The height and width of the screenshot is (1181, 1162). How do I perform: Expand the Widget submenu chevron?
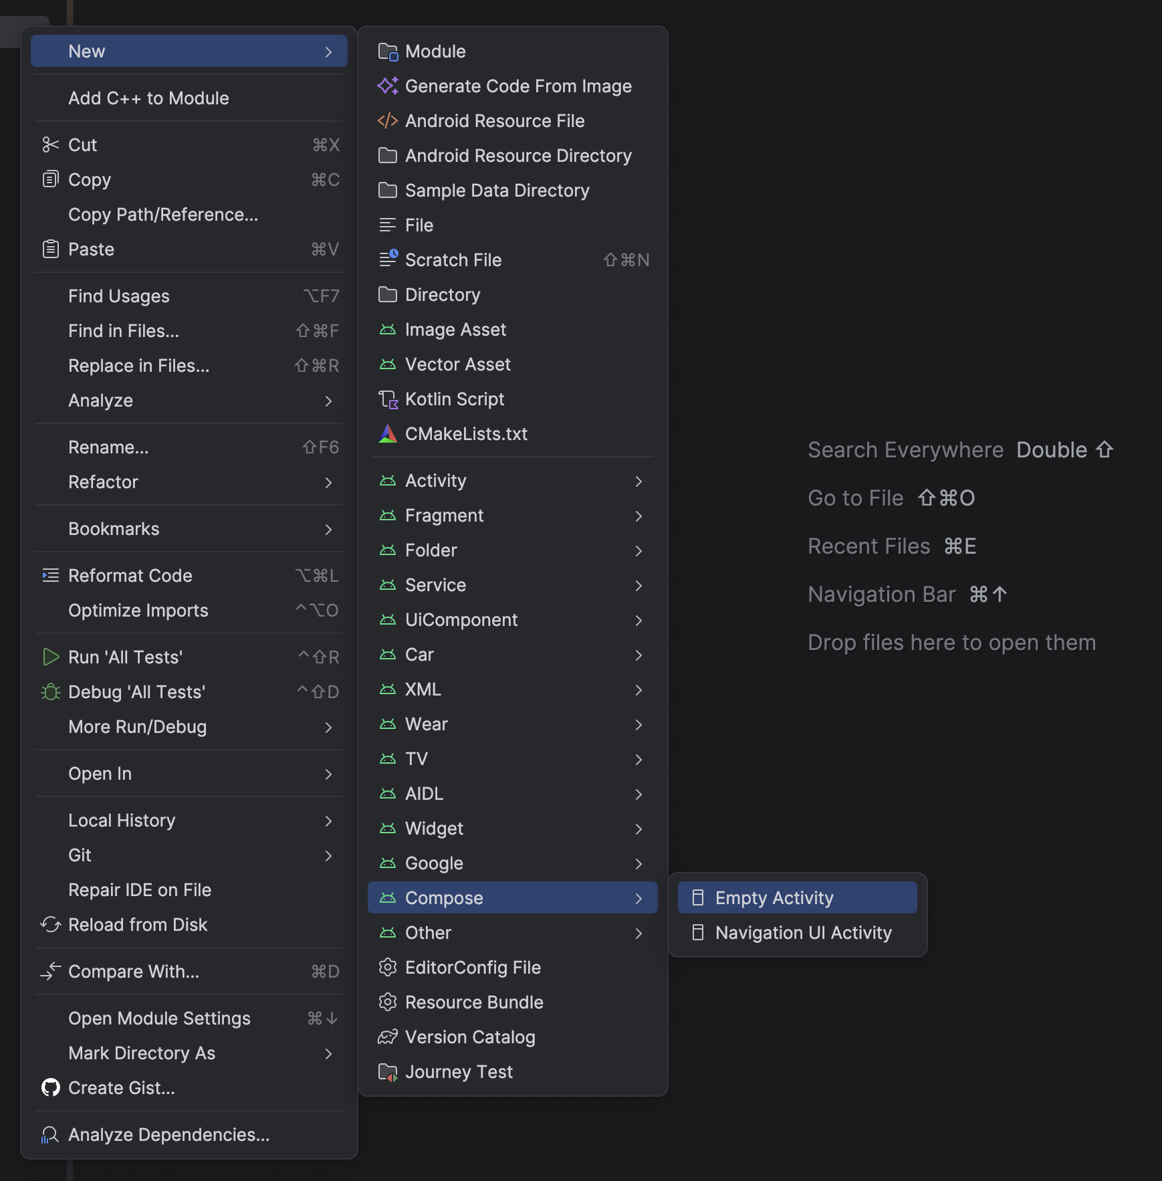click(x=638, y=829)
